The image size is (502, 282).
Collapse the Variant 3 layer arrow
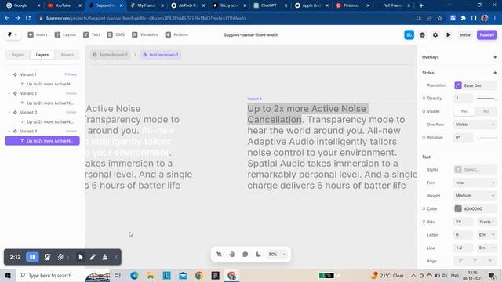tap(9, 112)
